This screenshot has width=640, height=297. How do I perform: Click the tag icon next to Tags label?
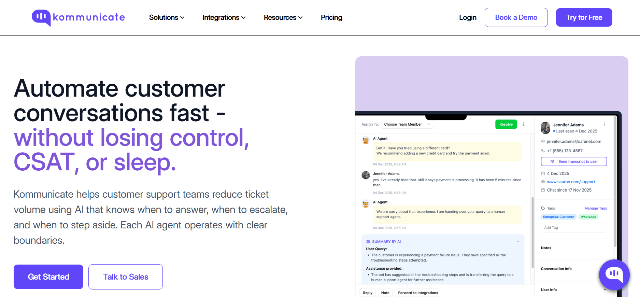(x=543, y=208)
